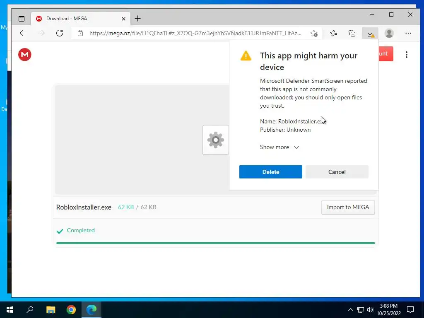
Task: Click the browser back arrow
Action: [x=23, y=33]
